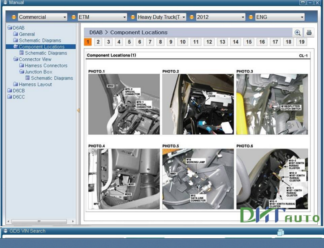This screenshot has width=324, height=248.
Task: Open the Commercial vehicle type dropdown
Action: pyautogui.click(x=43, y=17)
